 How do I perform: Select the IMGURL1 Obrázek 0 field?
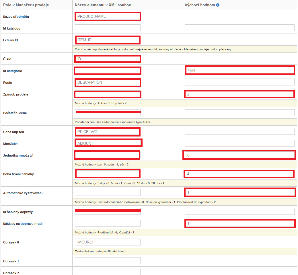click(108, 242)
